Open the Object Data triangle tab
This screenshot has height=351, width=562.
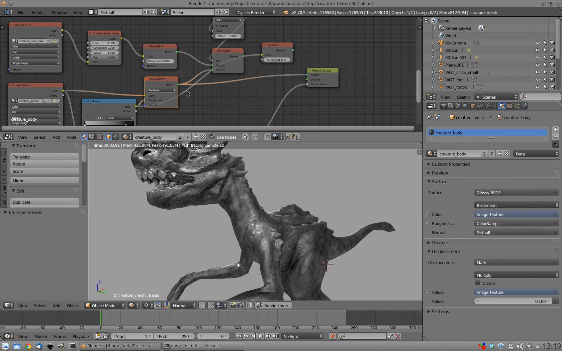[494, 106]
